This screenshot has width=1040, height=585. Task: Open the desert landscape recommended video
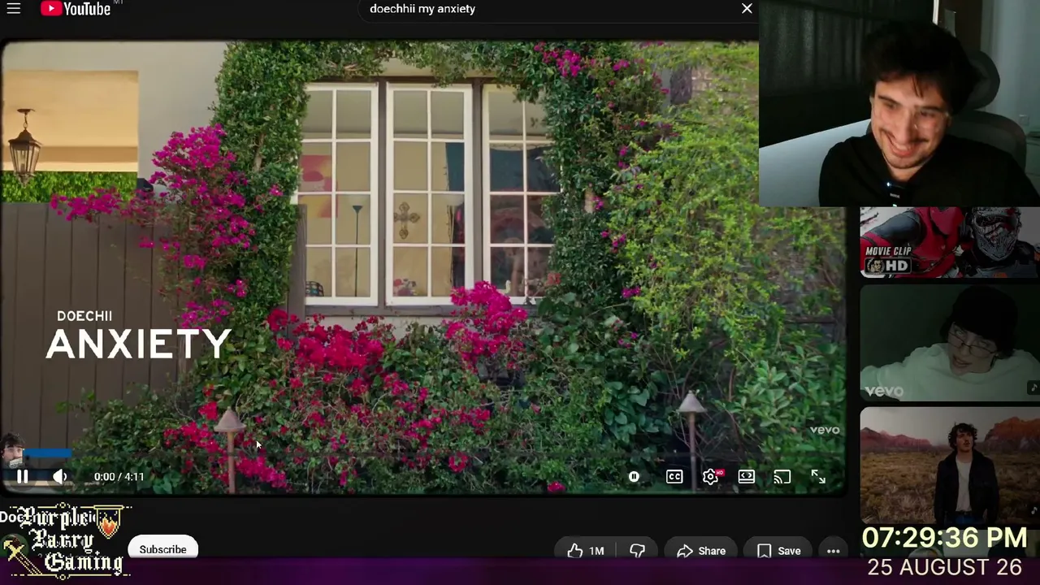tap(950, 465)
